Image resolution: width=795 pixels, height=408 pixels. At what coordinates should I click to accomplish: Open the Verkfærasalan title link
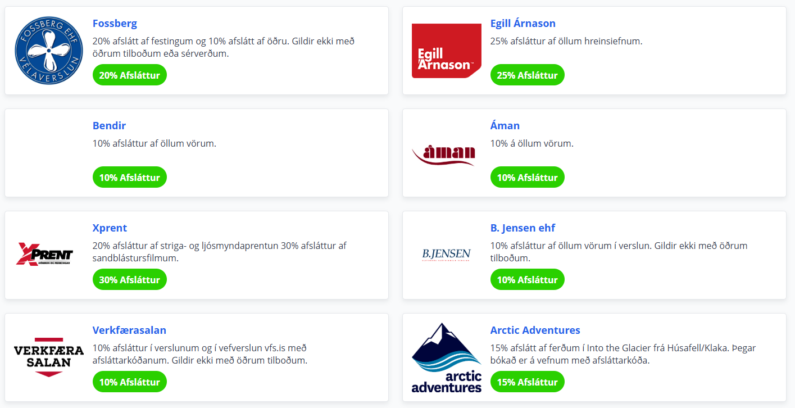(x=129, y=330)
